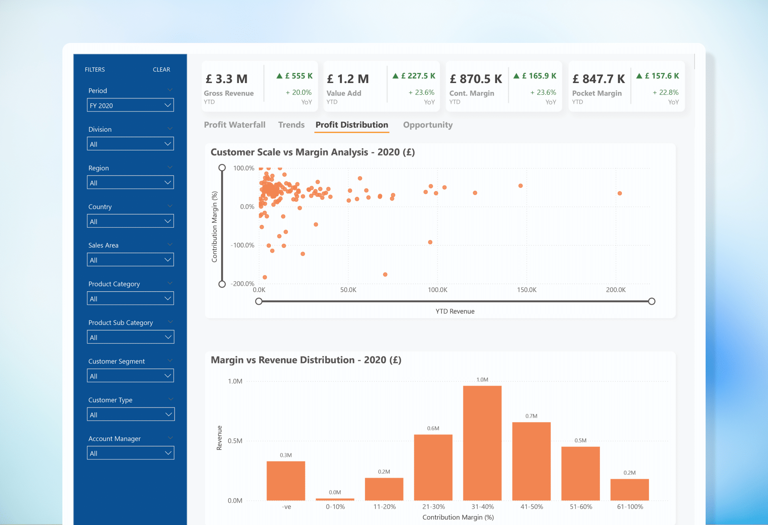Click the green up-arrow on Gross Revenue card
The width and height of the screenshot is (768, 525).
click(279, 76)
